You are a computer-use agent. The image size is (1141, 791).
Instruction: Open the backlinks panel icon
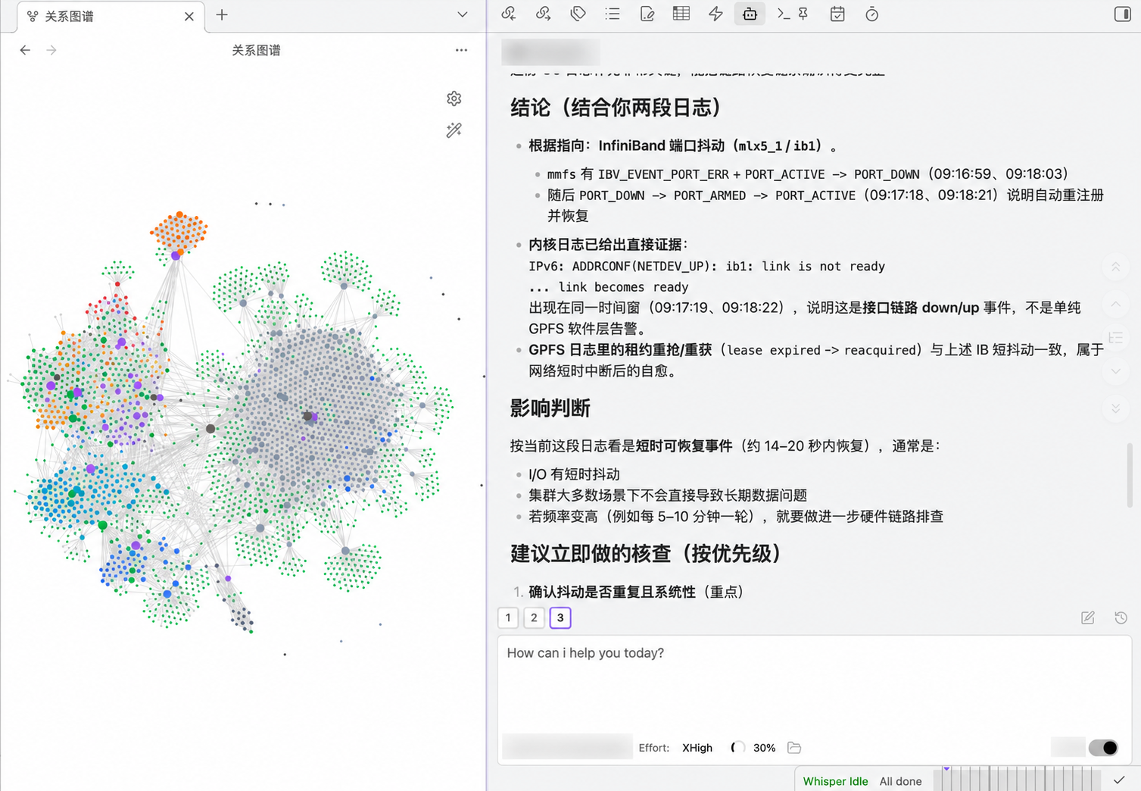click(509, 14)
